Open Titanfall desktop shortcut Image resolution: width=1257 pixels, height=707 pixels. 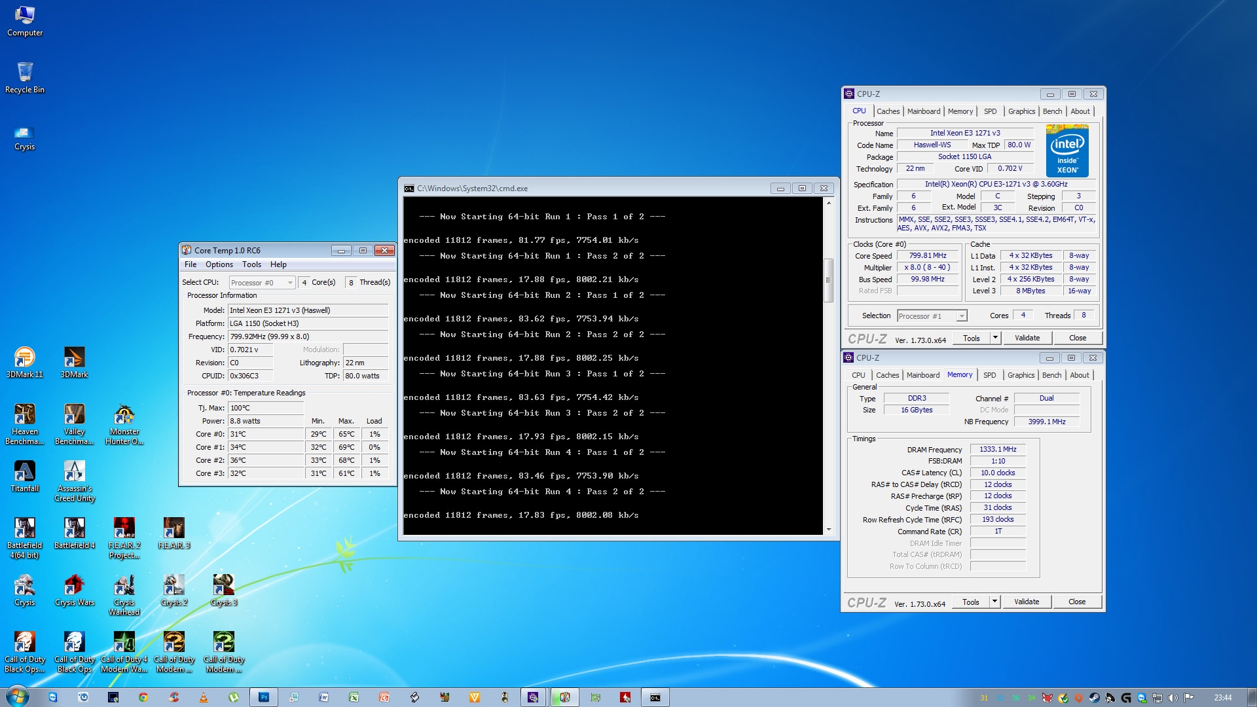point(25,476)
